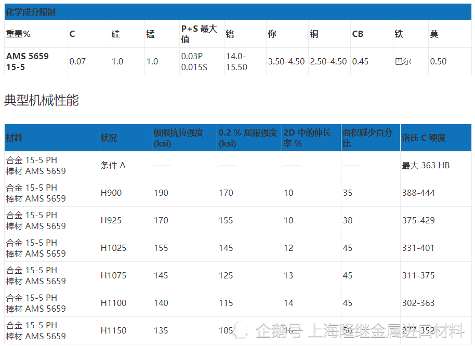The height and width of the screenshot is (347, 475).
Task: Select the 硅 column header
Action: 116,34
